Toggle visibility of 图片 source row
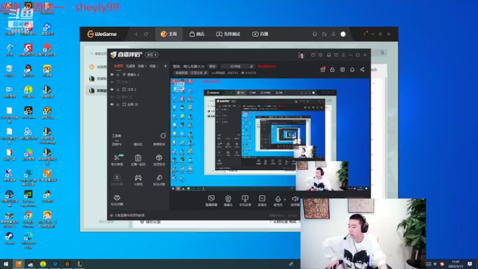Viewport: 478px width, 269px height. pyautogui.click(x=112, y=97)
